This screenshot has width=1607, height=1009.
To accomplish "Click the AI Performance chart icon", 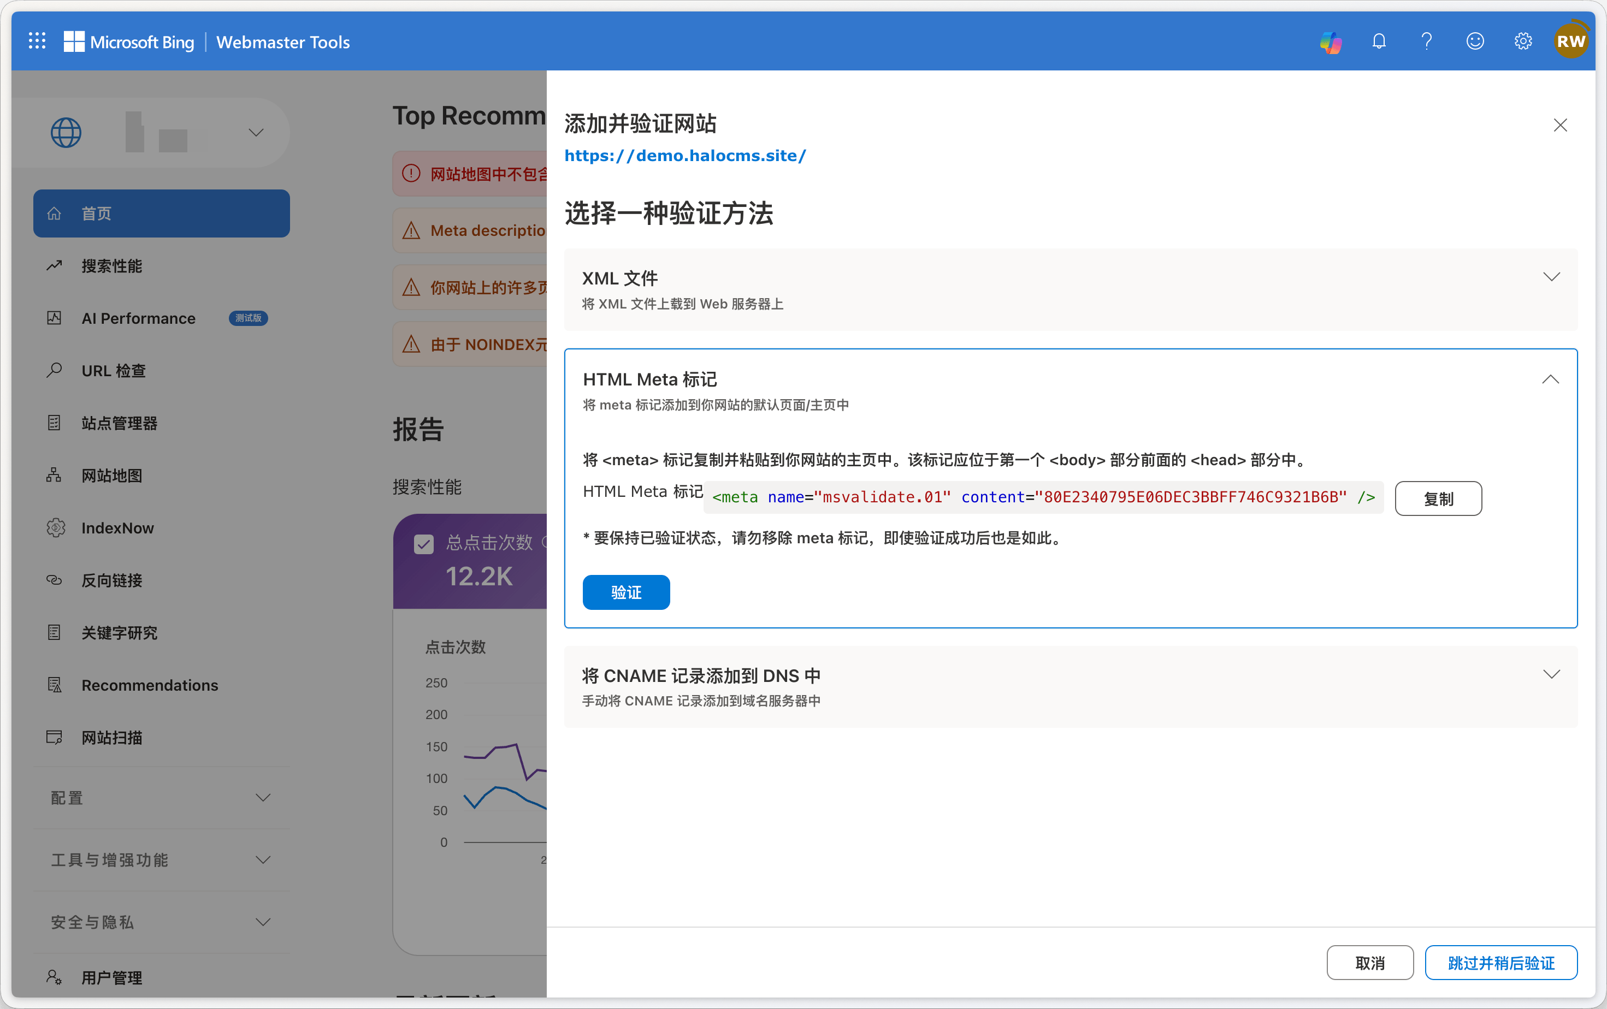I will [54, 318].
